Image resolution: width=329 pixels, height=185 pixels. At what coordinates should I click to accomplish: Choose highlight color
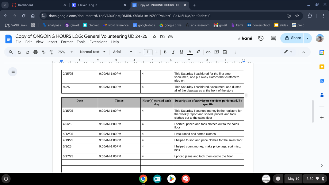198,52
